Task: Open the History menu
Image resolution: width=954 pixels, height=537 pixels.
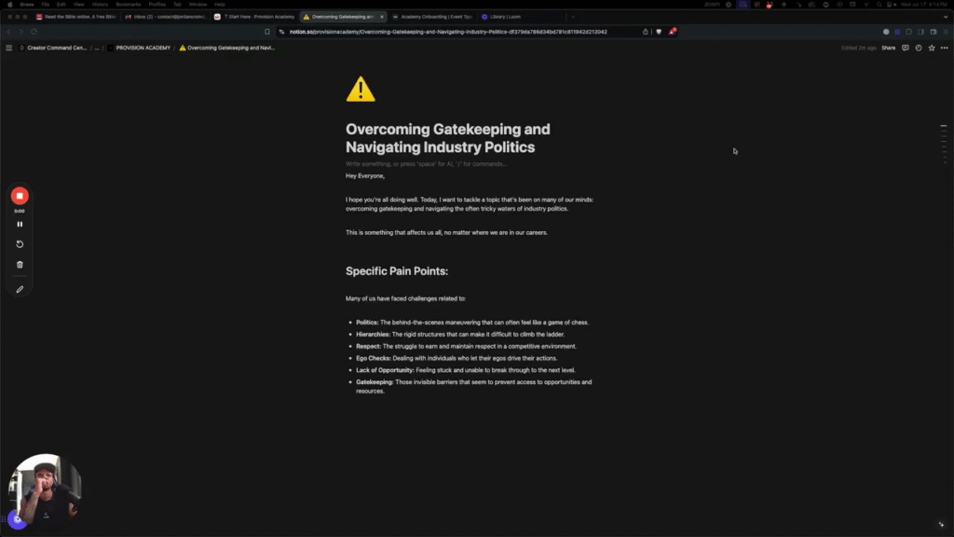Action: tap(100, 5)
